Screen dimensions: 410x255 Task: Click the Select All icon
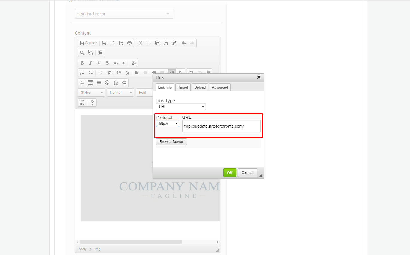(100, 53)
